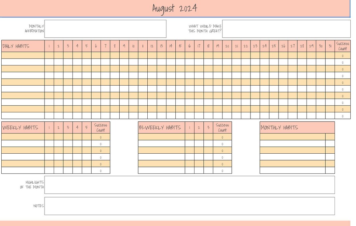Select the August 2024 title banner

[175, 8]
